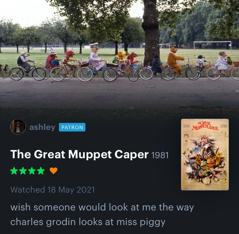239x234 pixels.
Task: View the Muppets bicycle backdrop image
Action: click(119, 58)
